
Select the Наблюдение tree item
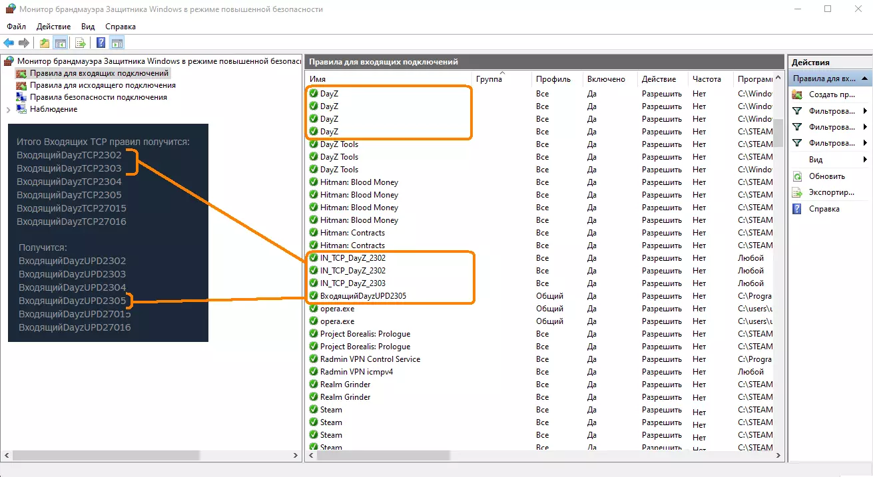pyautogui.click(x=54, y=109)
